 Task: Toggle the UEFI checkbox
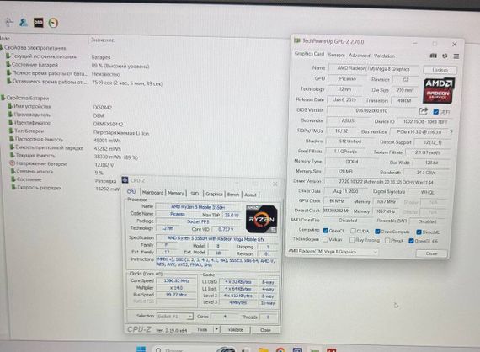click(x=436, y=112)
